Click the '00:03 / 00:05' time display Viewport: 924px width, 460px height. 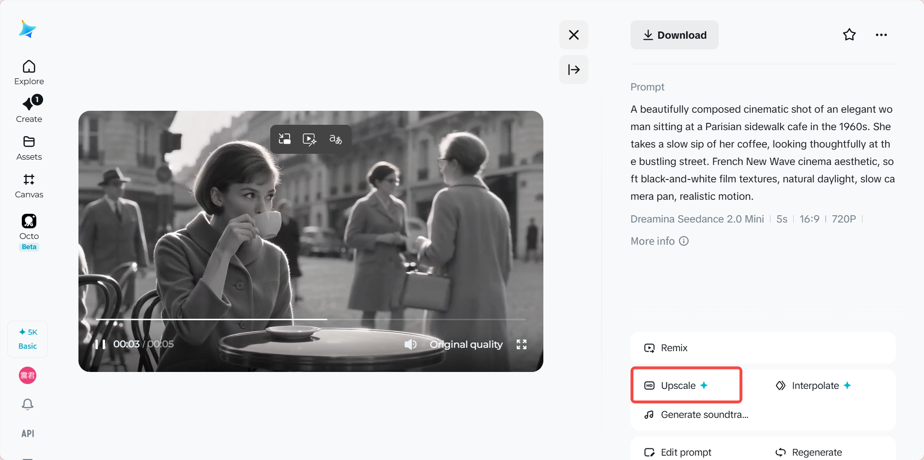[x=143, y=344]
